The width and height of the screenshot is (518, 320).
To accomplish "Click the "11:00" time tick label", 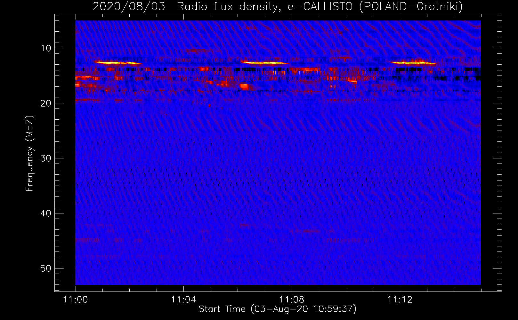I will (76, 300).
